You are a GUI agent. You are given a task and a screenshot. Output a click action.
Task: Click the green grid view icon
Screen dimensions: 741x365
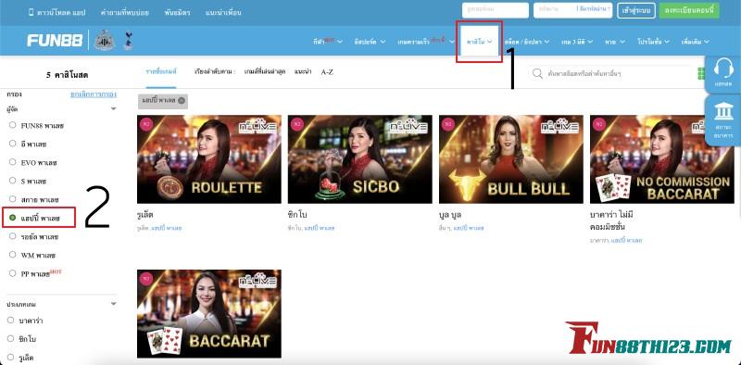click(x=701, y=74)
